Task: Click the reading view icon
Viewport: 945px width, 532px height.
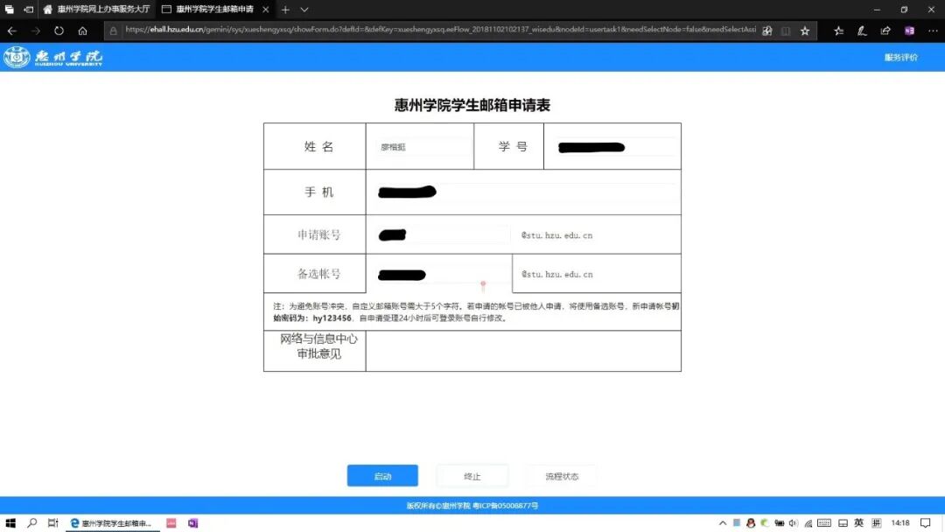Action: tap(786, 31)
